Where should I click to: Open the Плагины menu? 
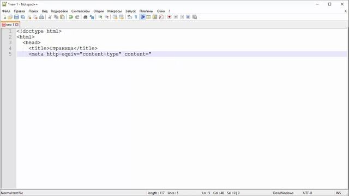146,11
